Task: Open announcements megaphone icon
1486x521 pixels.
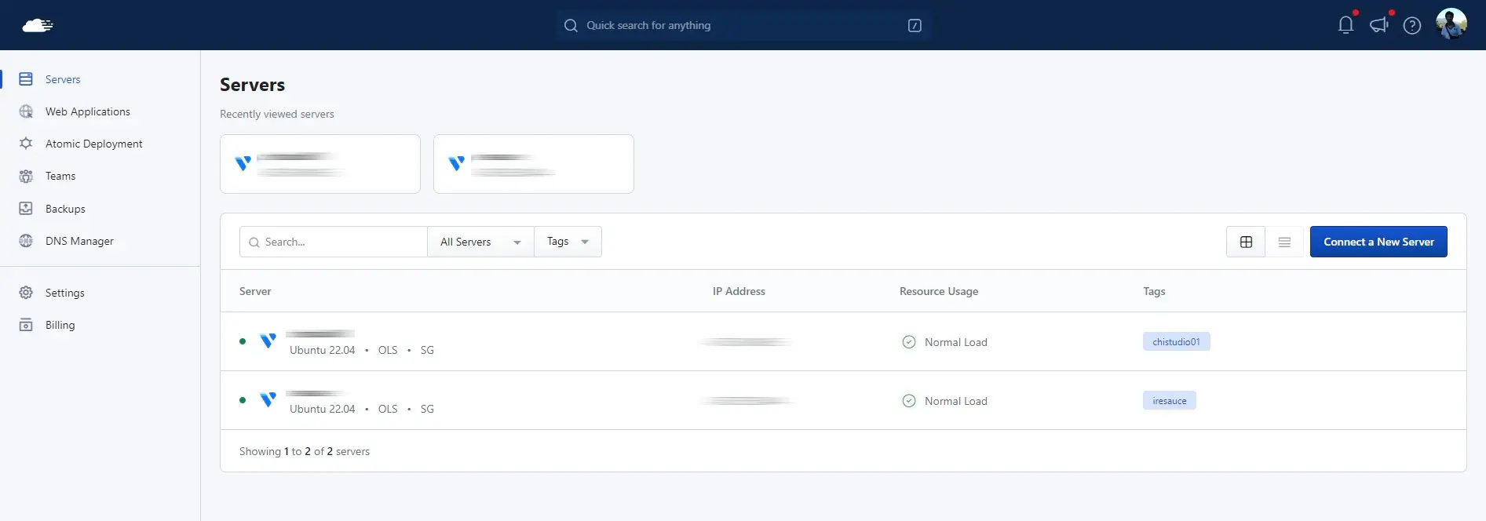Action: coord(1378,25)
